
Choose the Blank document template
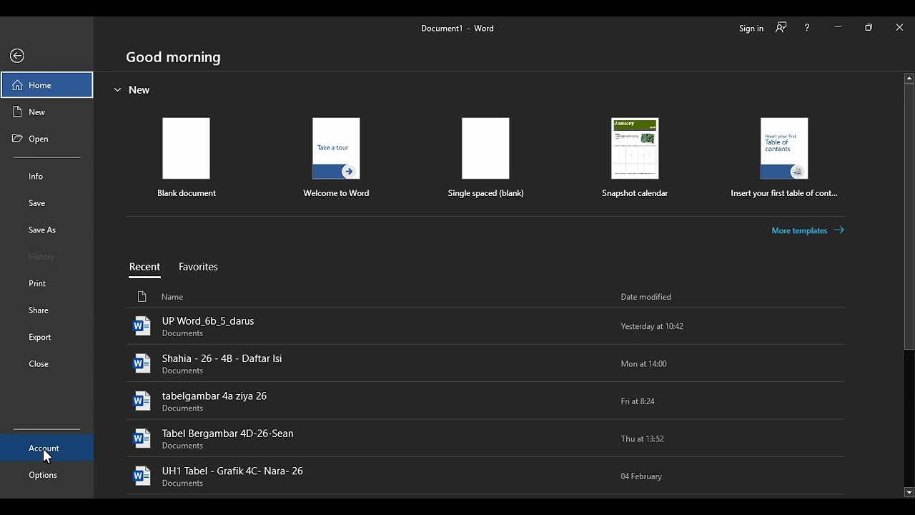pos(187,158)
